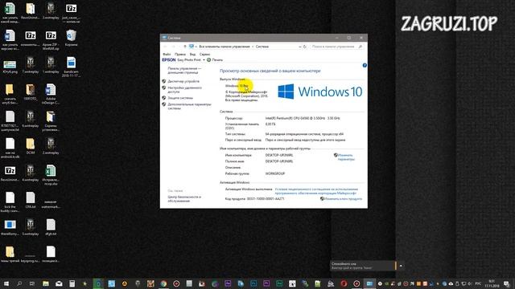This screenshot has width=515, height=289.
Task: Open Дополнительные параметры системы link
Action: 189,106
